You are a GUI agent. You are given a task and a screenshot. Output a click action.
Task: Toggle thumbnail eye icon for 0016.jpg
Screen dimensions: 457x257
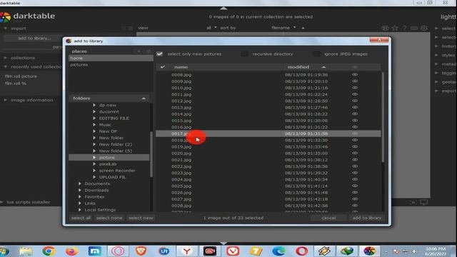click(355, 127)
